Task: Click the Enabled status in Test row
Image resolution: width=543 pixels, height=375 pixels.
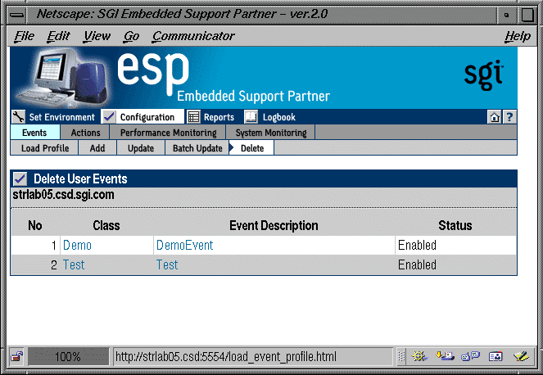Action: [x=417, y=265]
